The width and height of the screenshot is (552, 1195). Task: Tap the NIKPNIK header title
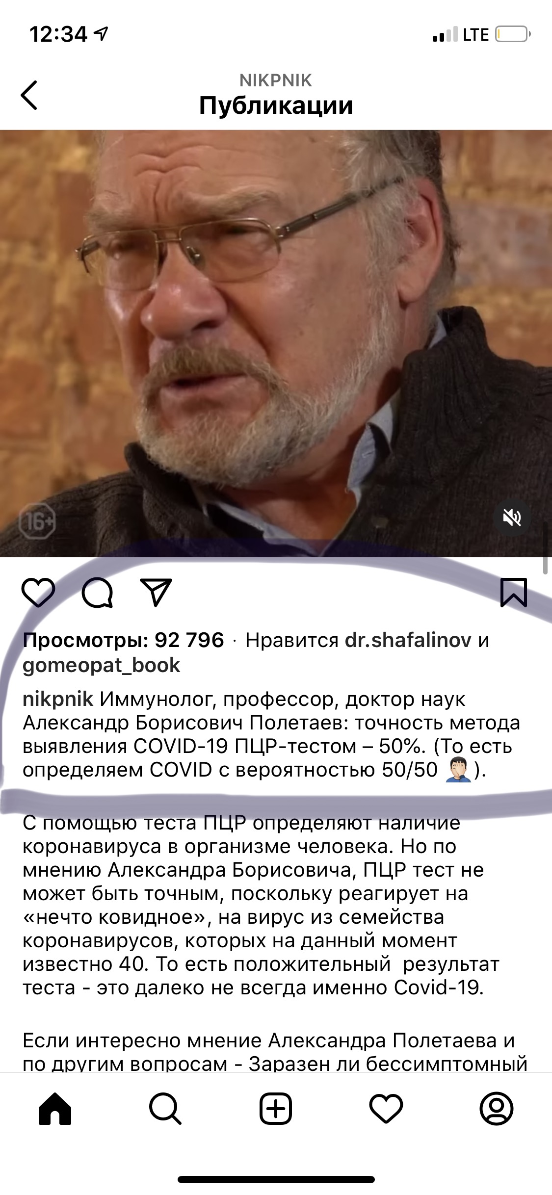click(276, 80)
